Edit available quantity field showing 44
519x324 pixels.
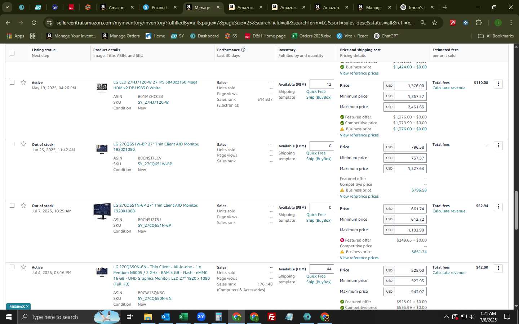tap(322, 269)
